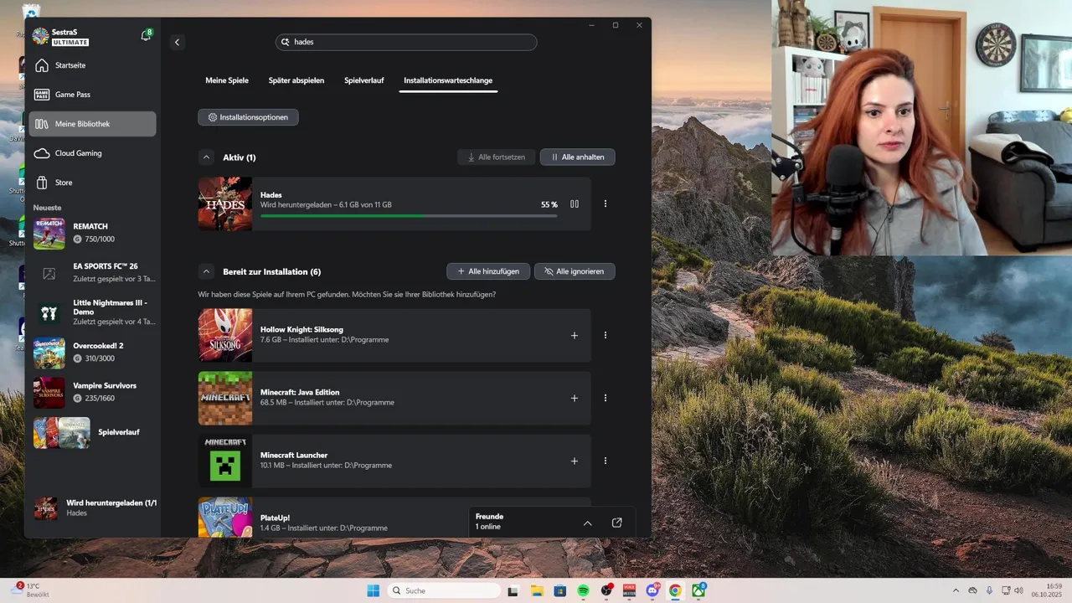This screenshot has height=603, width=1072.
Task: Switch to Spielverlauf tab
Action: (x=364, y=80)
